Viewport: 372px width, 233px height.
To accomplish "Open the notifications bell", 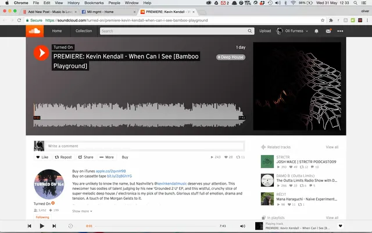I will (316, 31).
